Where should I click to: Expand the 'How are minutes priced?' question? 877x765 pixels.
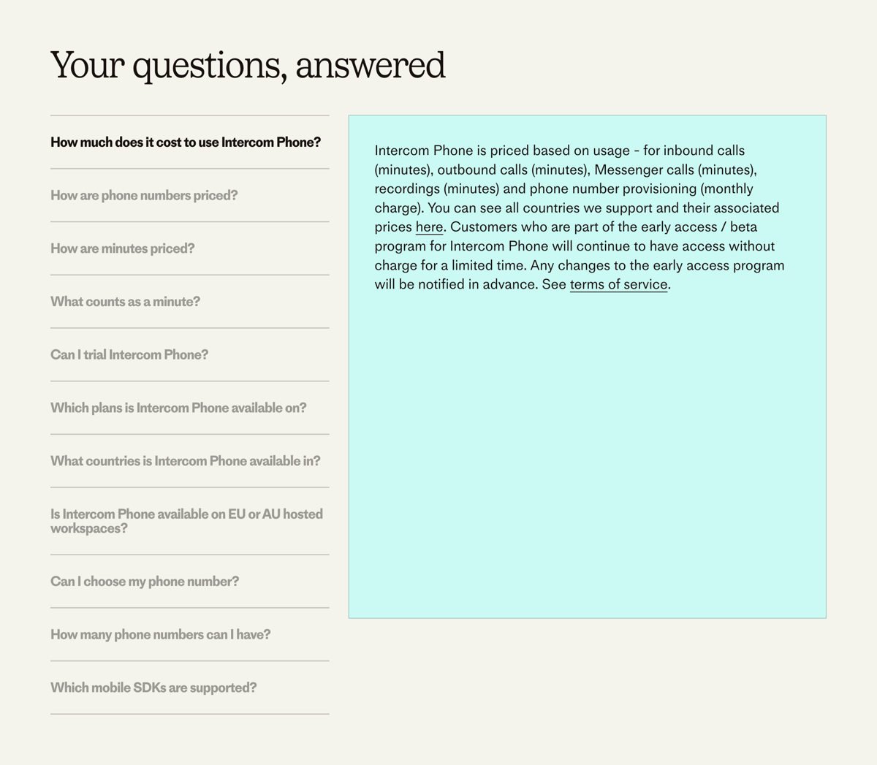point(122,248)
